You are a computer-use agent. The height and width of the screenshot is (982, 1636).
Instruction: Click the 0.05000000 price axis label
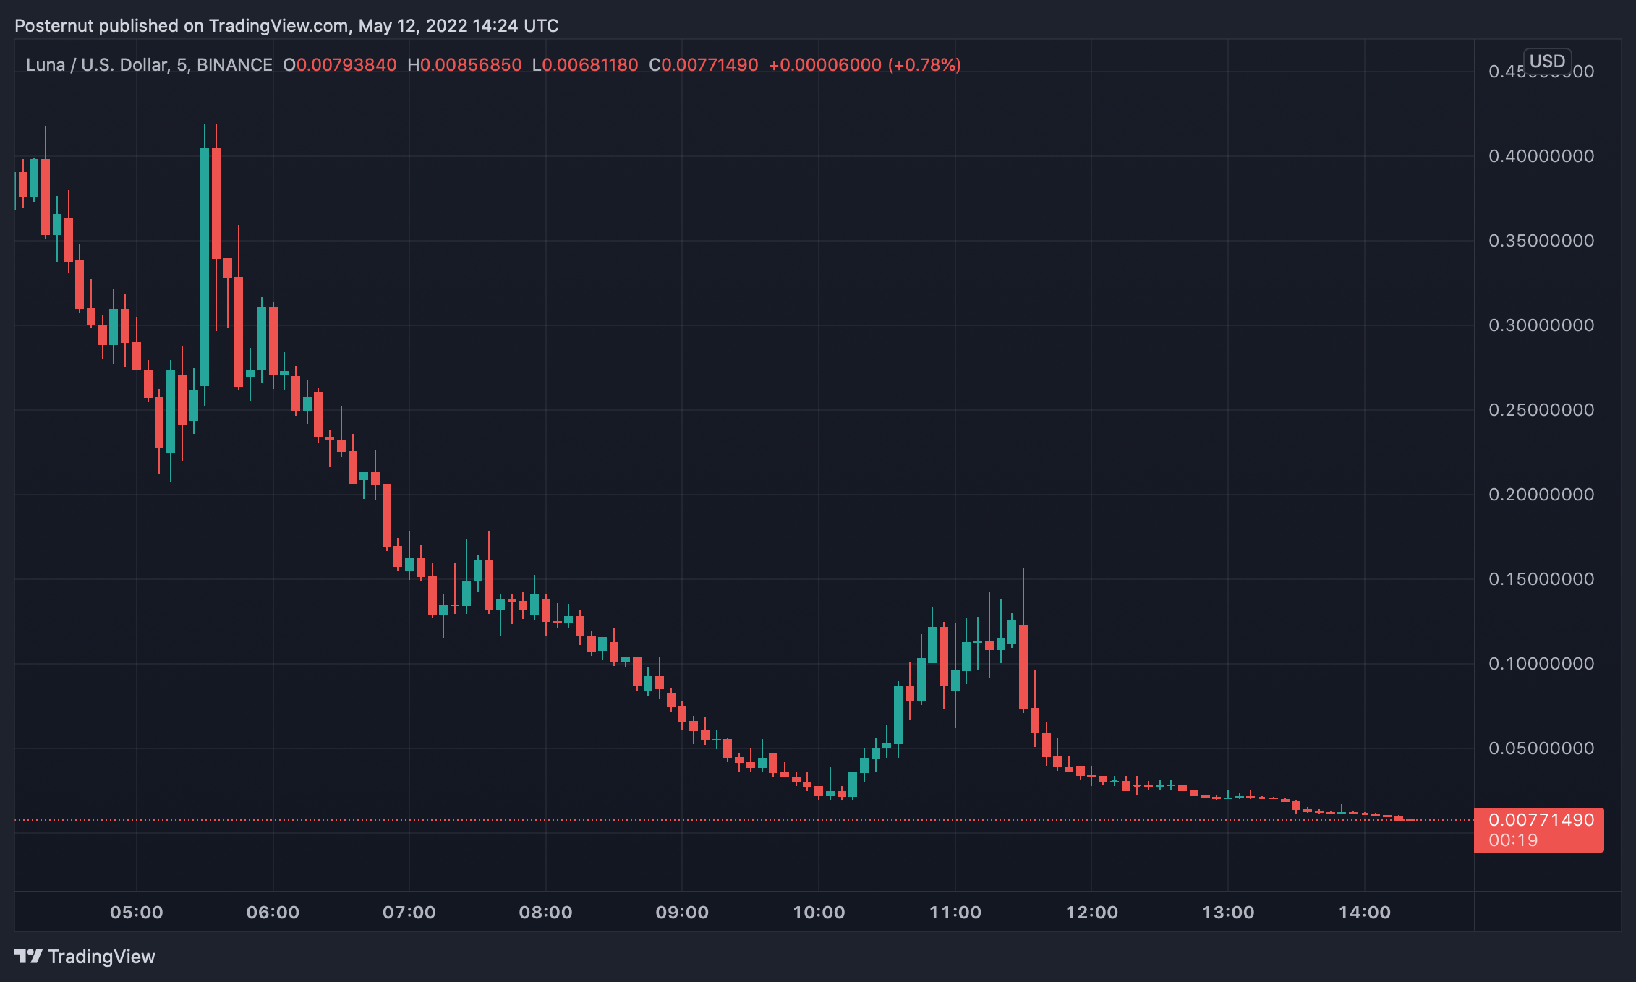coord(1541,748)
